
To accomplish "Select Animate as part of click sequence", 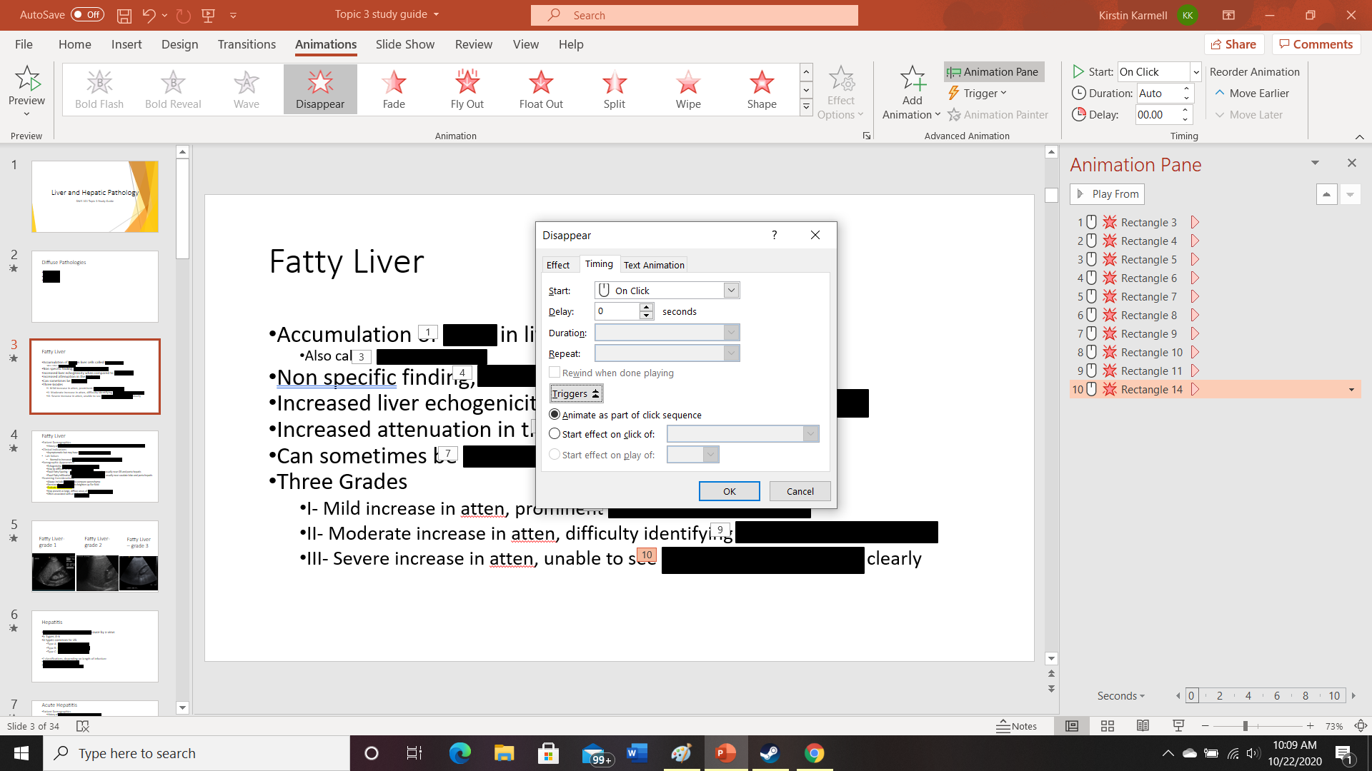I will click(555, 414).
